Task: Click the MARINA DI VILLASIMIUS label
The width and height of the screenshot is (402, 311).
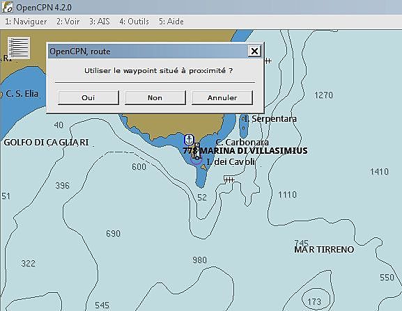Action: click(254, 150)
